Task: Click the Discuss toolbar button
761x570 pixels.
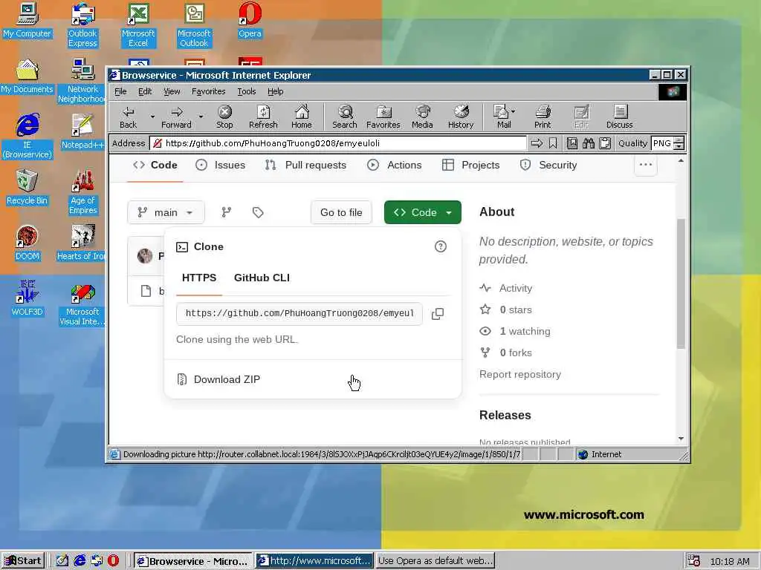Action: [619, 117]
